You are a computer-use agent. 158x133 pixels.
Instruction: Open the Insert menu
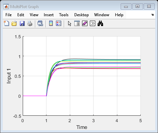tap(48, 15)
